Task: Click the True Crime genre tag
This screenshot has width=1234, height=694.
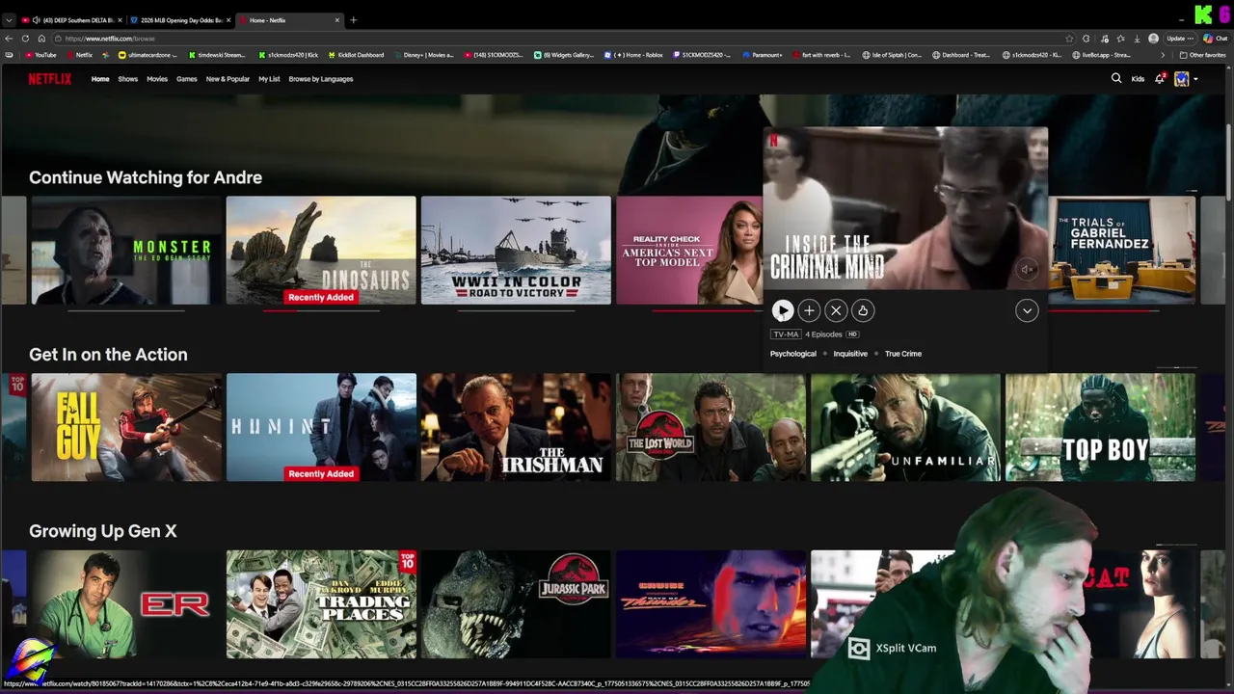Action: coord(903,354)
